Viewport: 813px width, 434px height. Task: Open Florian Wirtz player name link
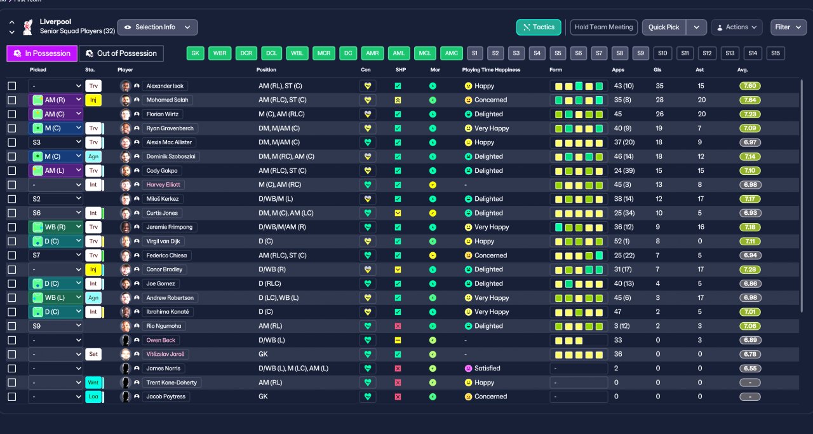click(x=163, y=114)
